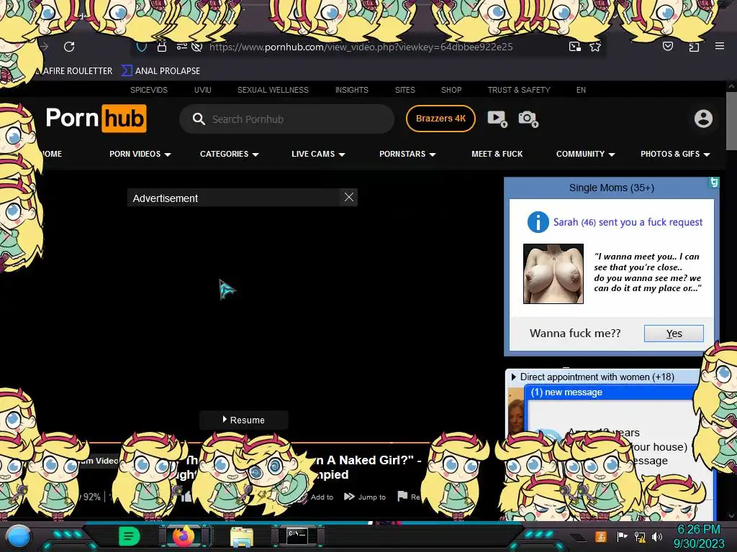Click the site security padlock icon
Viewport: 737px width, 552px height.
(x=162, y=47)
